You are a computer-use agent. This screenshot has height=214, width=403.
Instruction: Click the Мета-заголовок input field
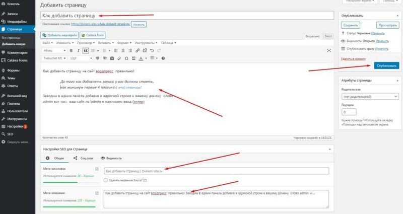216,171
